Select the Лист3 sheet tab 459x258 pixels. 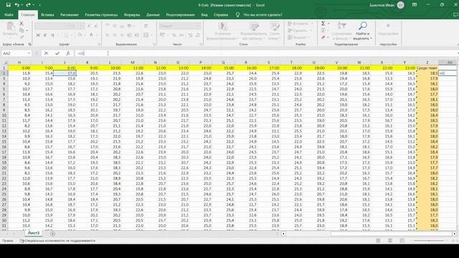pos(34,233)
